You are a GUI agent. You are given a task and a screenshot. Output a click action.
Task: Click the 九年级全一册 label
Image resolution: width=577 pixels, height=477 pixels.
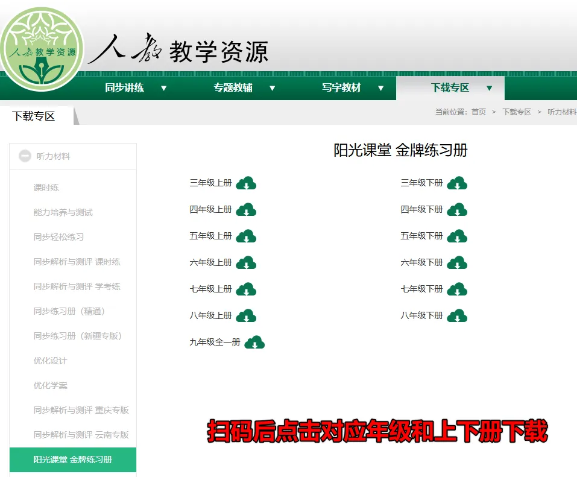(x=215, y=342)
